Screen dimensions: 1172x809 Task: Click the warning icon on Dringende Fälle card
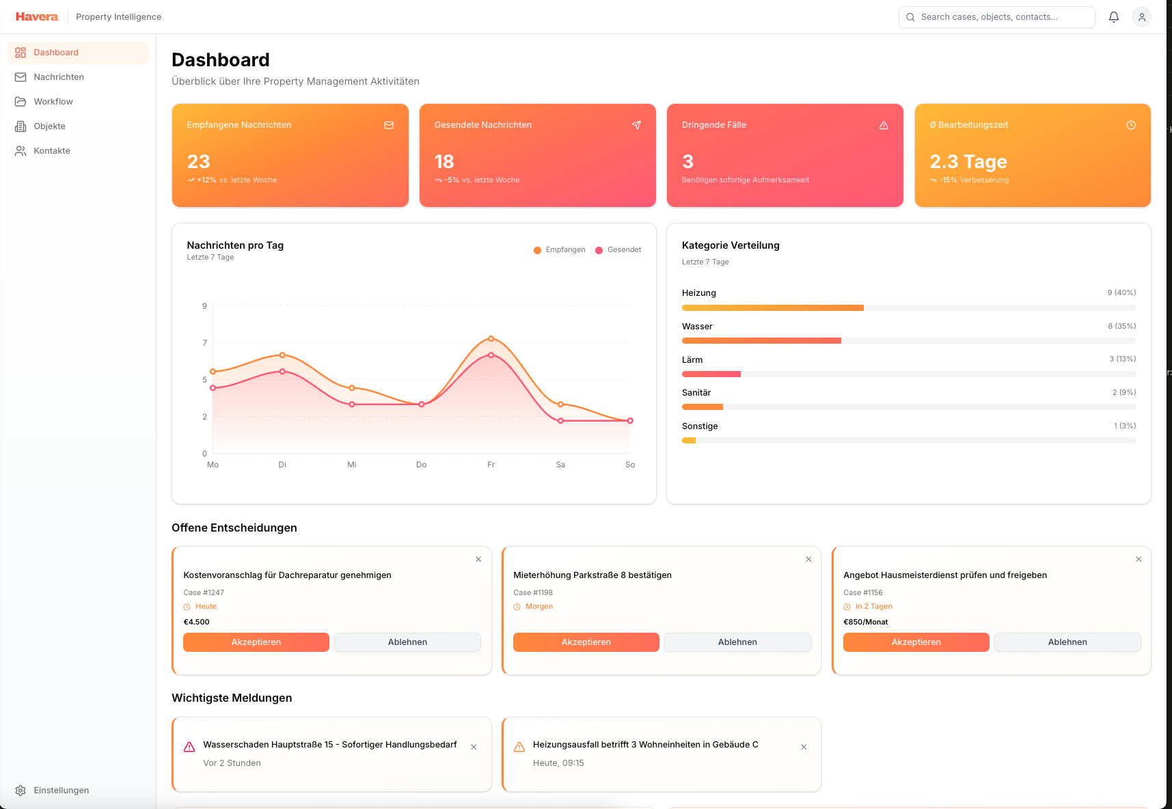tap(884, 125)
